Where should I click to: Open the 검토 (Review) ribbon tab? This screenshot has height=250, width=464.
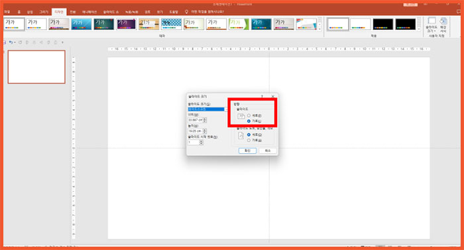(147, 12)
